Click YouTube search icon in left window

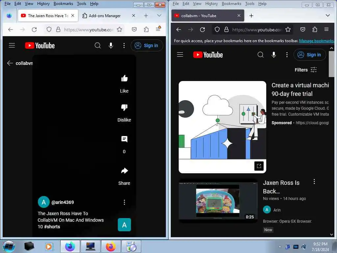pos(97,45)
